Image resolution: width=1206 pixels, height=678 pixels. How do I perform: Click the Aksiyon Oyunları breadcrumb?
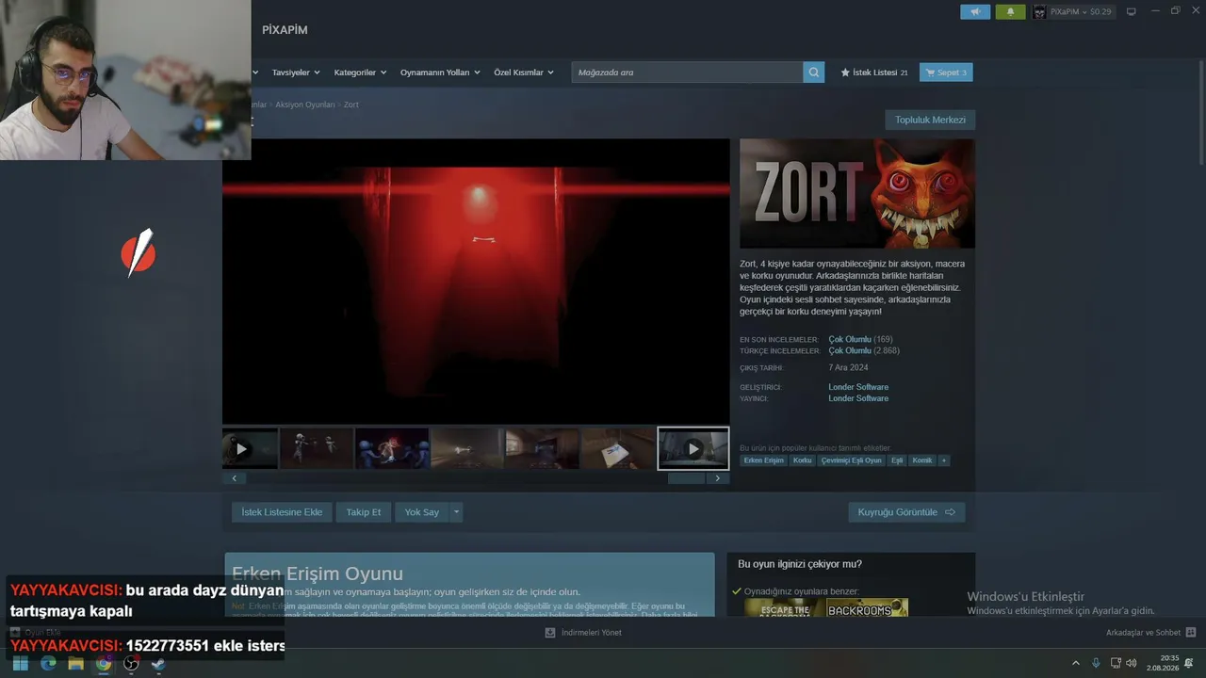coord(305,105)
